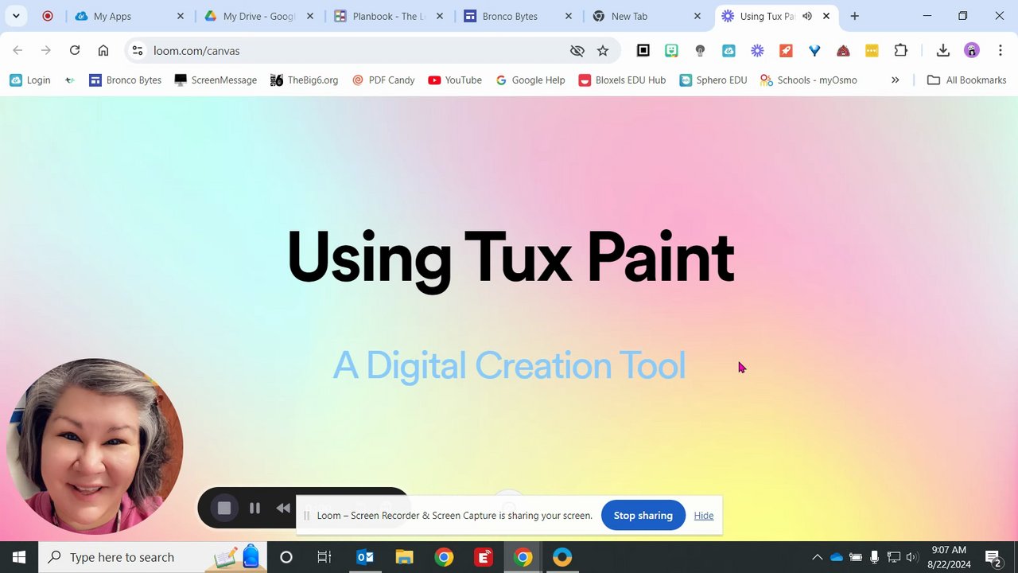Go back to previous page

pos(17,50)
